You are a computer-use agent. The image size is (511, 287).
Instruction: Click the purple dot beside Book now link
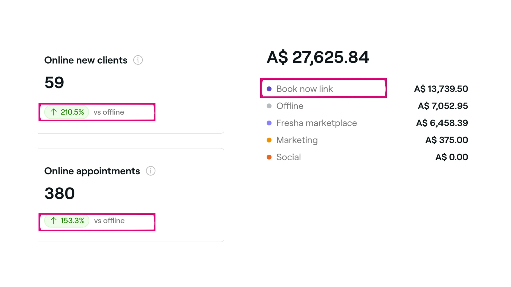click(269, 89)
